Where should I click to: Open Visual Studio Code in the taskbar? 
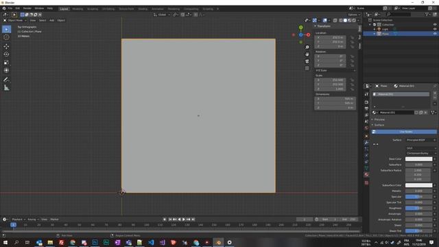click(x=151, y=242)
